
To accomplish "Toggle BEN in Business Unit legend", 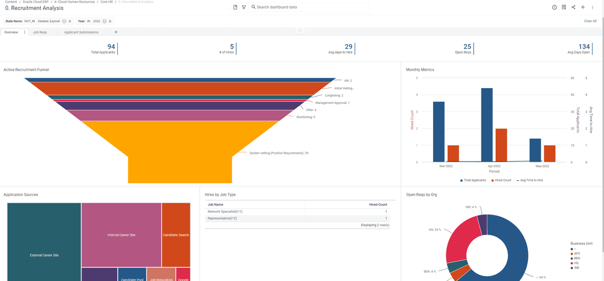I will [x=575, y=258].
